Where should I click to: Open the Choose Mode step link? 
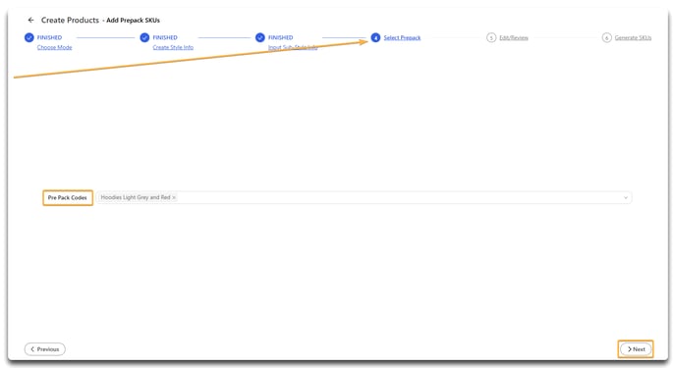click(x=54, y=47)
